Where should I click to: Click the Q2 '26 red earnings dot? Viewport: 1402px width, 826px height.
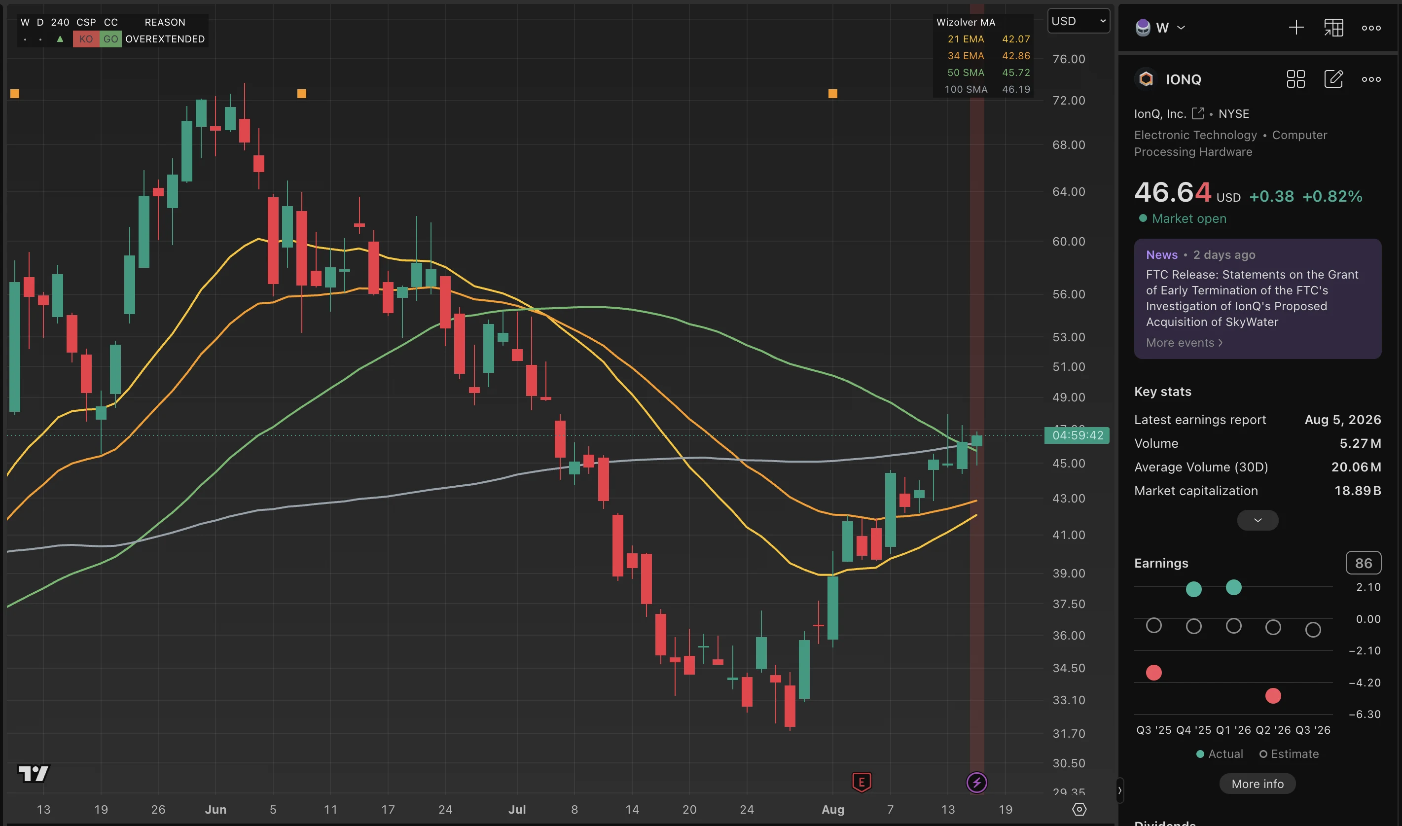tap(1273, 696)
